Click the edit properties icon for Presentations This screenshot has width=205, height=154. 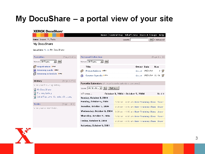click(x=163, y=71)
